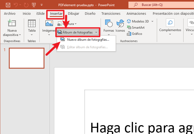Open Presentación con diapositivas tab

tap(173, 13)
